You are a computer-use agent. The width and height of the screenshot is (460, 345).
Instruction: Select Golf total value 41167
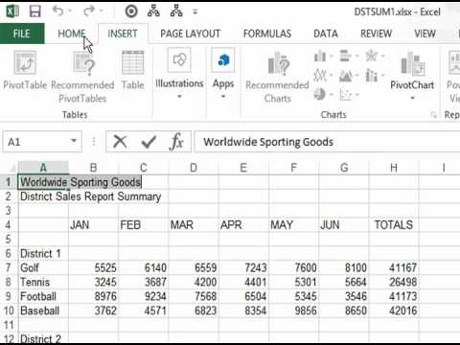(x=394, y=267)
